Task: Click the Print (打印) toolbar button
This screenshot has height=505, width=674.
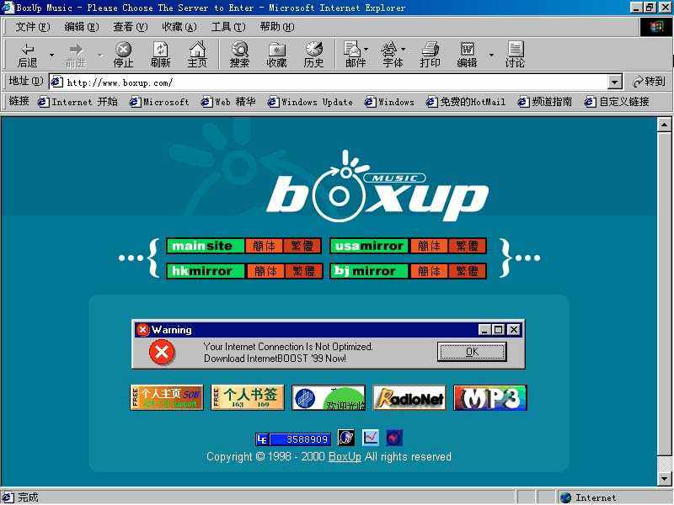Action: tap(430, 55)
